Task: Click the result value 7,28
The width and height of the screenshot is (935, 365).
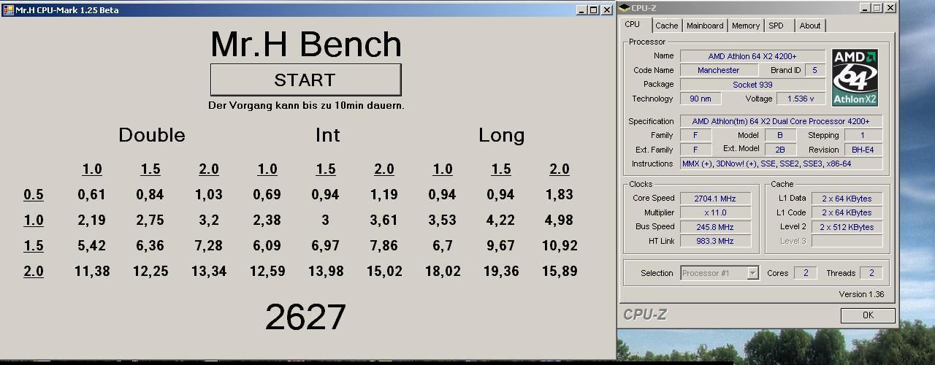Action: click(209, 246)
